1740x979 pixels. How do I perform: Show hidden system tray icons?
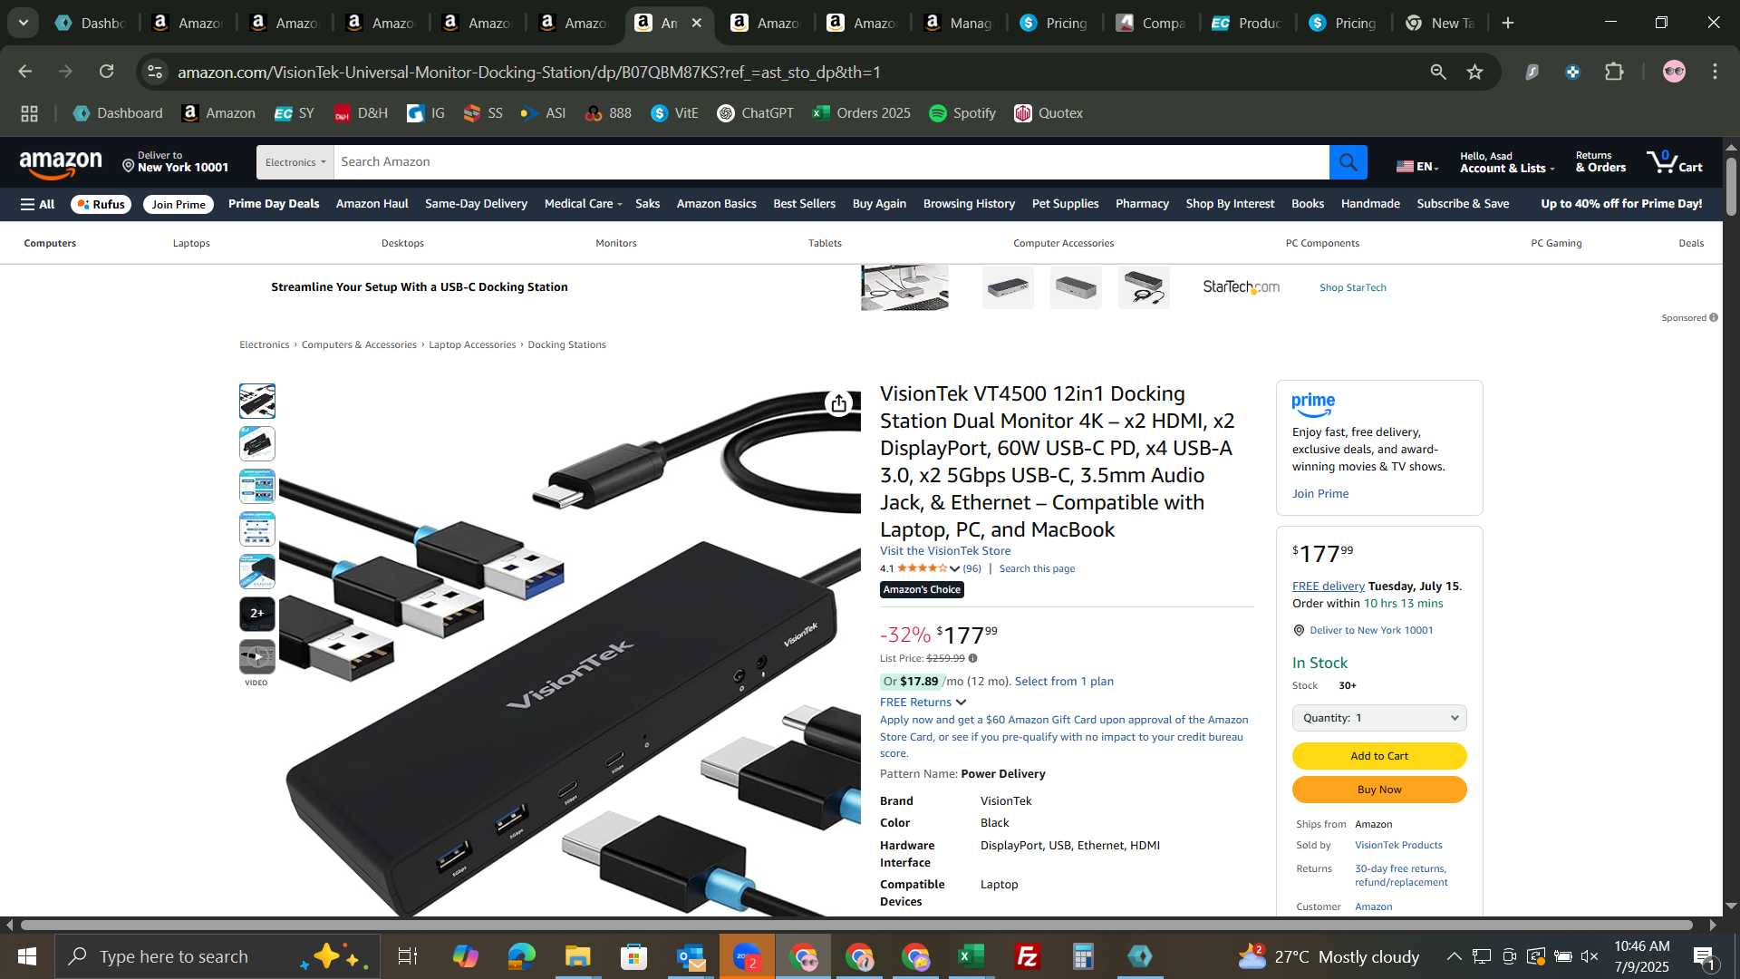point(1454,956)
